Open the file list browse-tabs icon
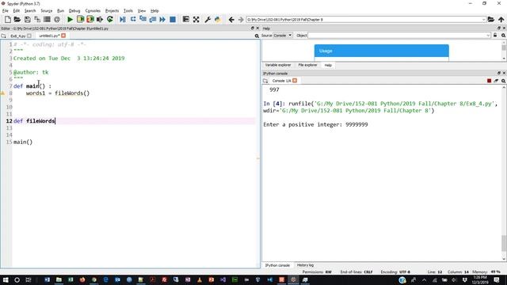The width and height of the screenshot is (507, 285). click(x=47, y=19)
